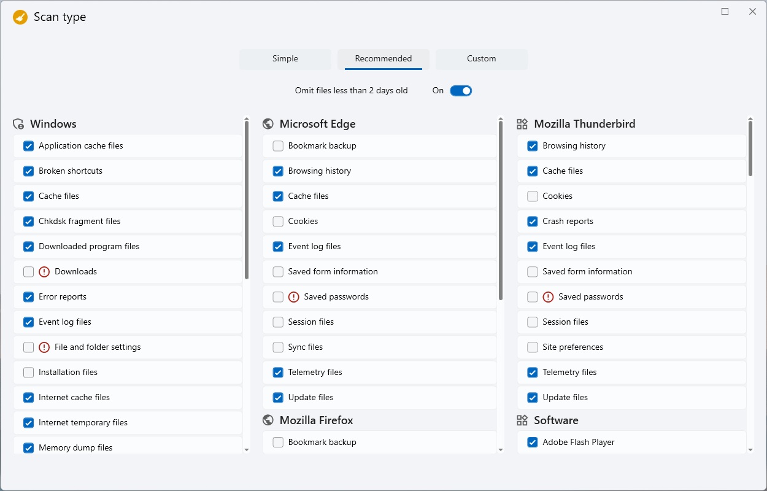Uncheck Application cache files
Image resolution: width=767 pixels, height=491 pixels.
(28, 146)
